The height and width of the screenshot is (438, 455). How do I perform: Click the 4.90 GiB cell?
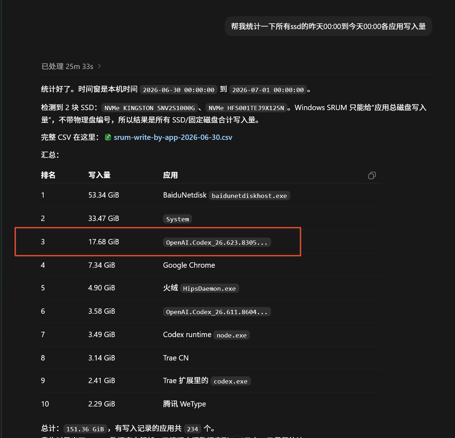tap(102, 288)
